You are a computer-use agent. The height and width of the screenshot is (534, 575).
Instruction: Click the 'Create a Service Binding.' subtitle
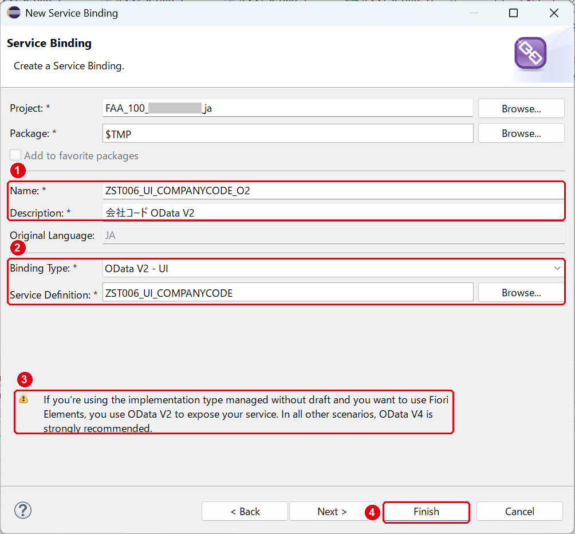click(x=69, y=66)
